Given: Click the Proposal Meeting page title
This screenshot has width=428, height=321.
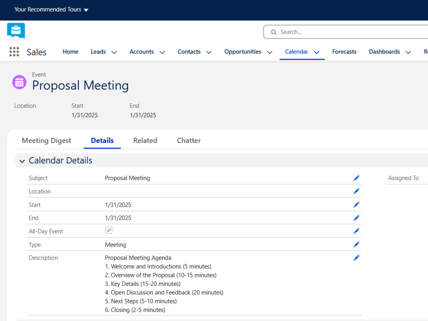Looking at the screenshot, I should point(80,86).
